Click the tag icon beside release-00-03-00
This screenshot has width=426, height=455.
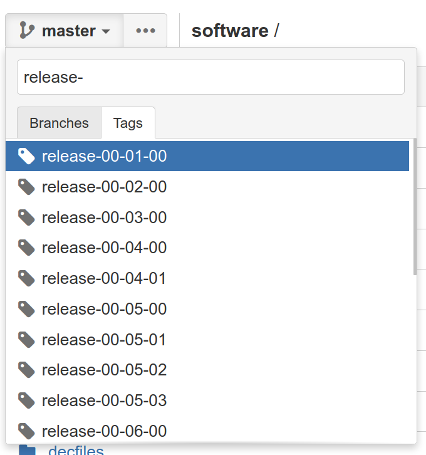coord(26,217)
